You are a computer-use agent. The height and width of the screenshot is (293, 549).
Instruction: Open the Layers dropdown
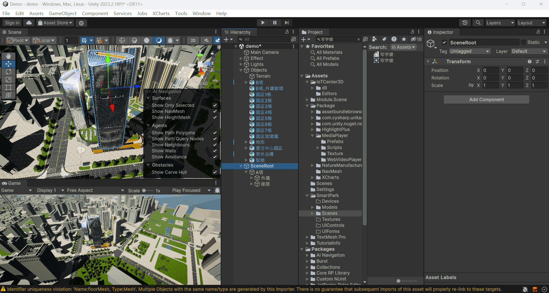(x=500, y=23)
